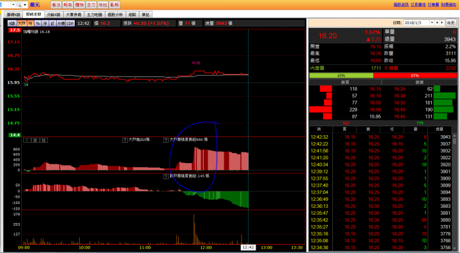The image size is (460, 253).
Task: Toggle the 訂 chart button
Action: pos(52,24)
